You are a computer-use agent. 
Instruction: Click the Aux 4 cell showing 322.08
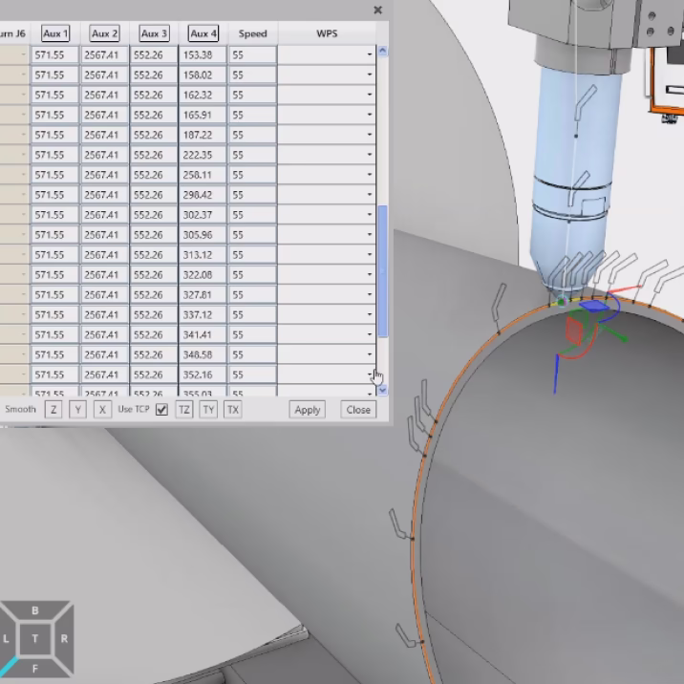click(202, 275)
